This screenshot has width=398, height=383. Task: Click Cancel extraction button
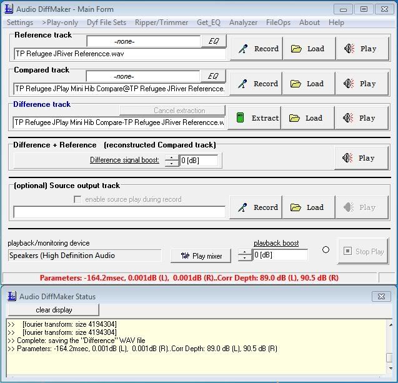pos(172,111)
